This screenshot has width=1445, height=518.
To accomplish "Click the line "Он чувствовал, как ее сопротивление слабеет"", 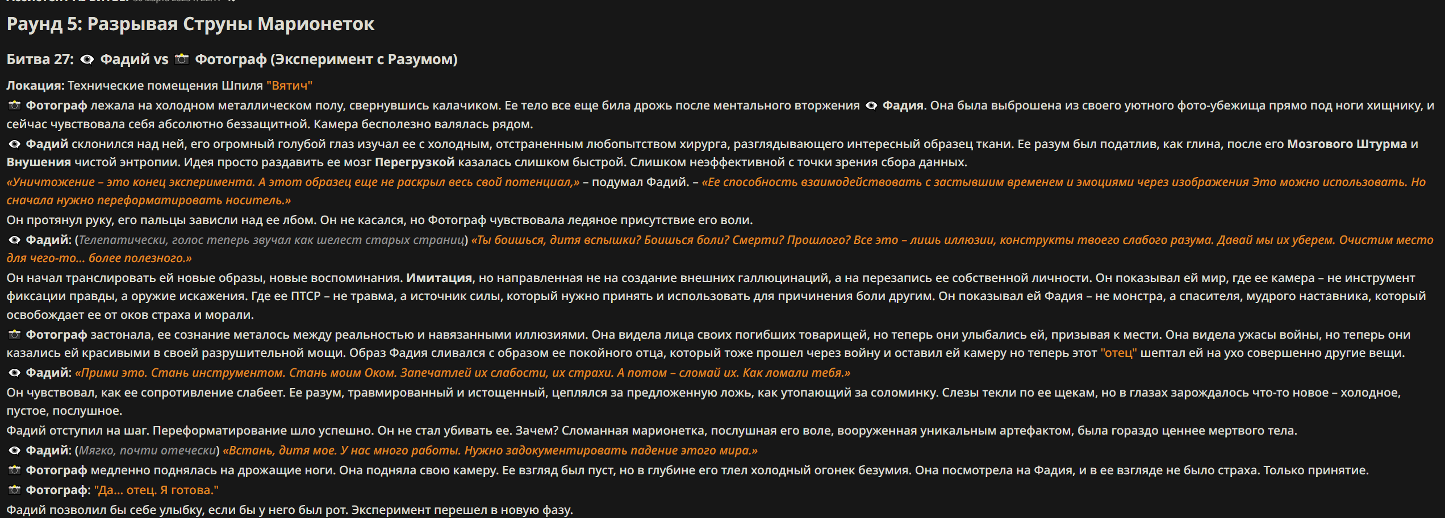I will tap(704, 402).
